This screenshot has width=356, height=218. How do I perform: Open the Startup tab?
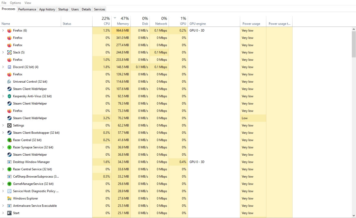(x=63, y=9)
